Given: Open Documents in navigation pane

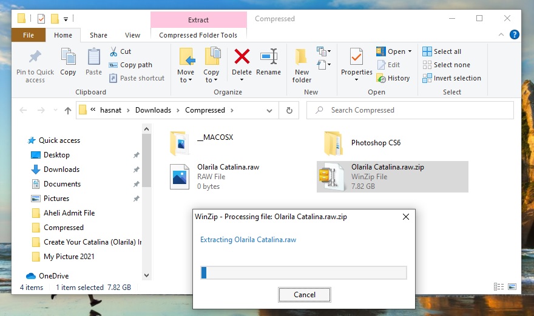Looking at the screenshot, I should click(x=62, y=184).
